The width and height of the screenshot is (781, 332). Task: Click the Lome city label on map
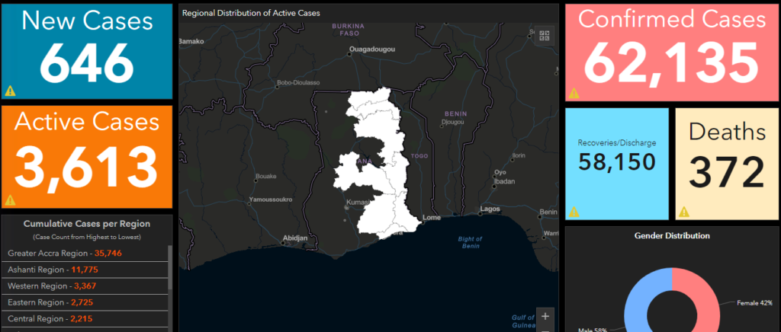[x=432, y=218]
